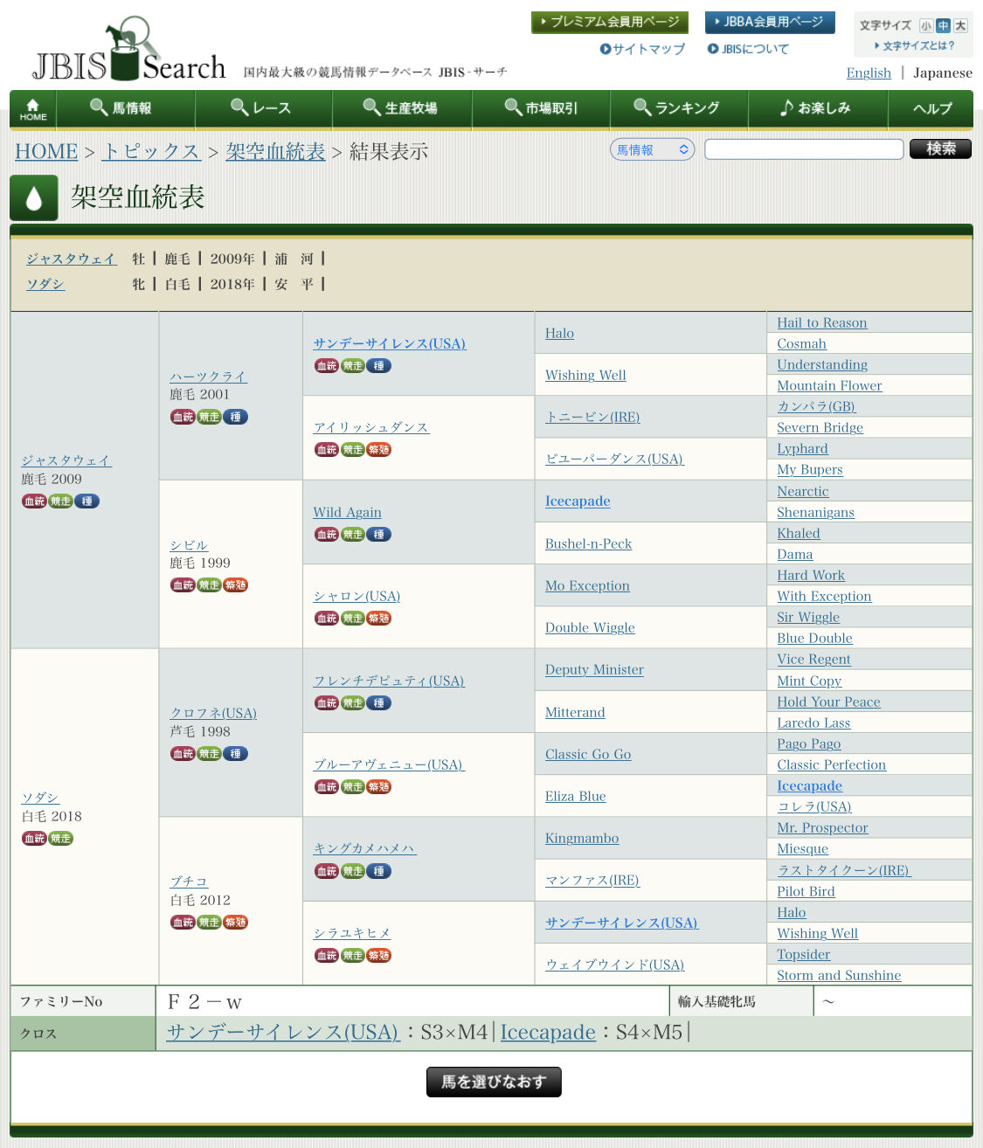The height and width of the screenshot is (1148, 983).
Task: Open the 競走 badge under シビル
Action: pos(209,585)
